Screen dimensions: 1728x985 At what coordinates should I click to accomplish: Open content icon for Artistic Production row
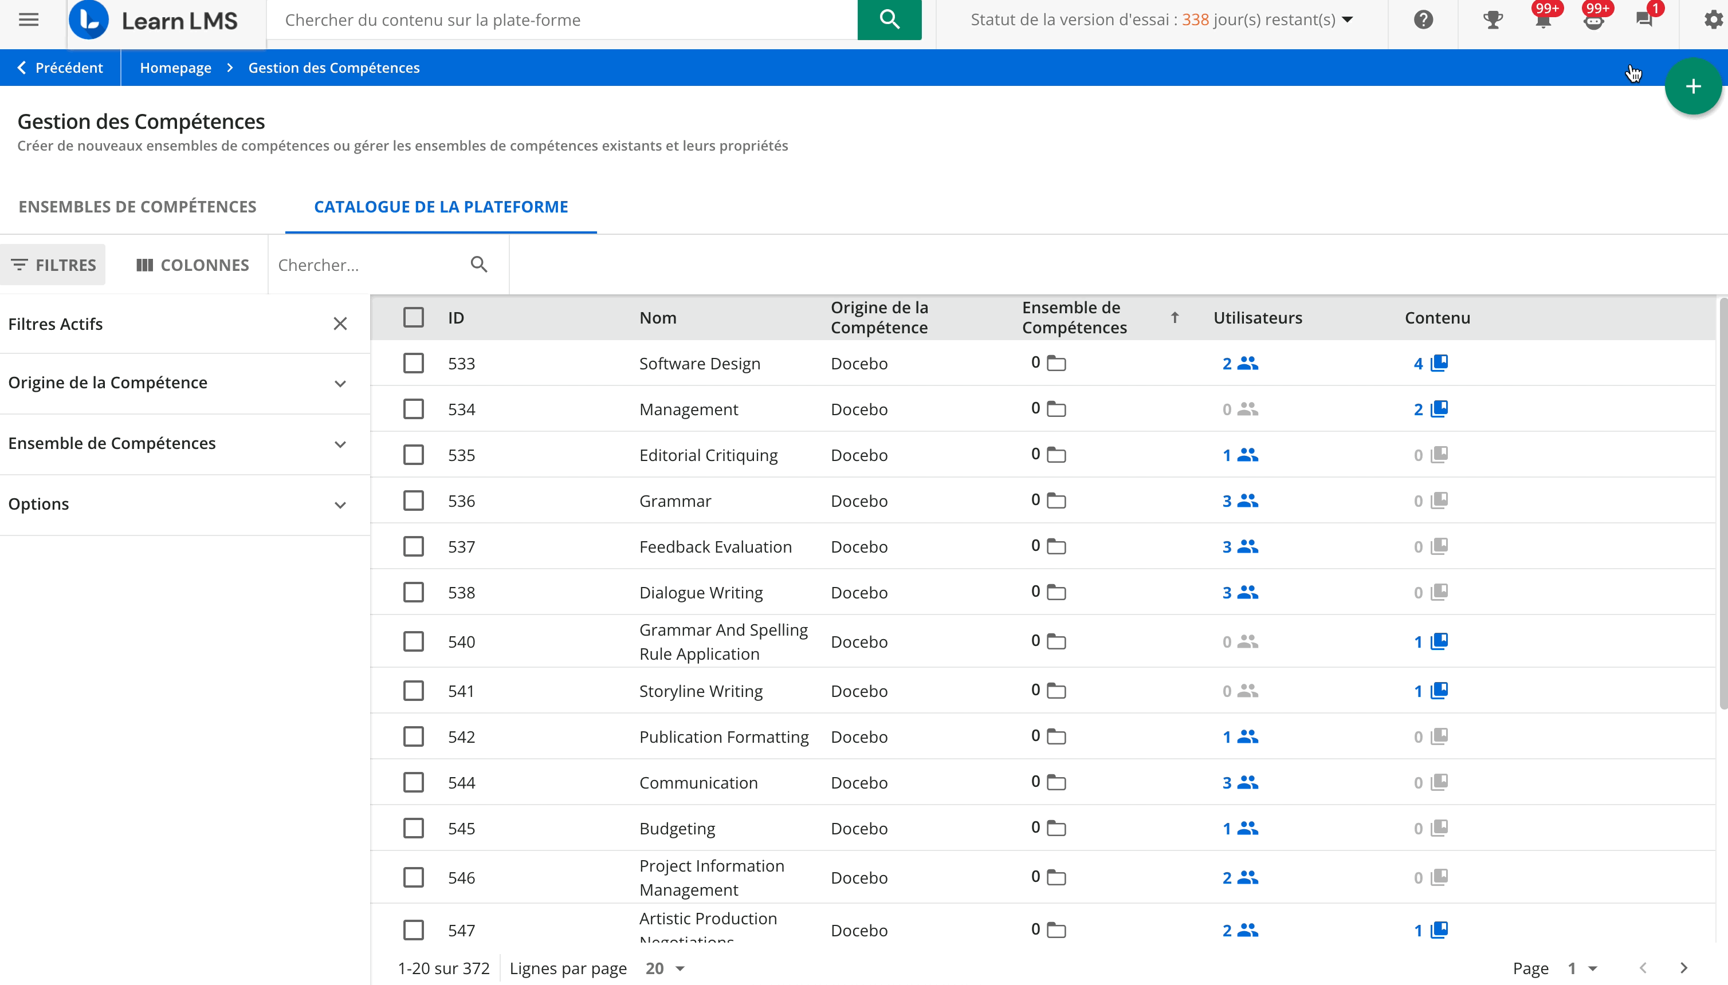click(x=1439, y=930)
